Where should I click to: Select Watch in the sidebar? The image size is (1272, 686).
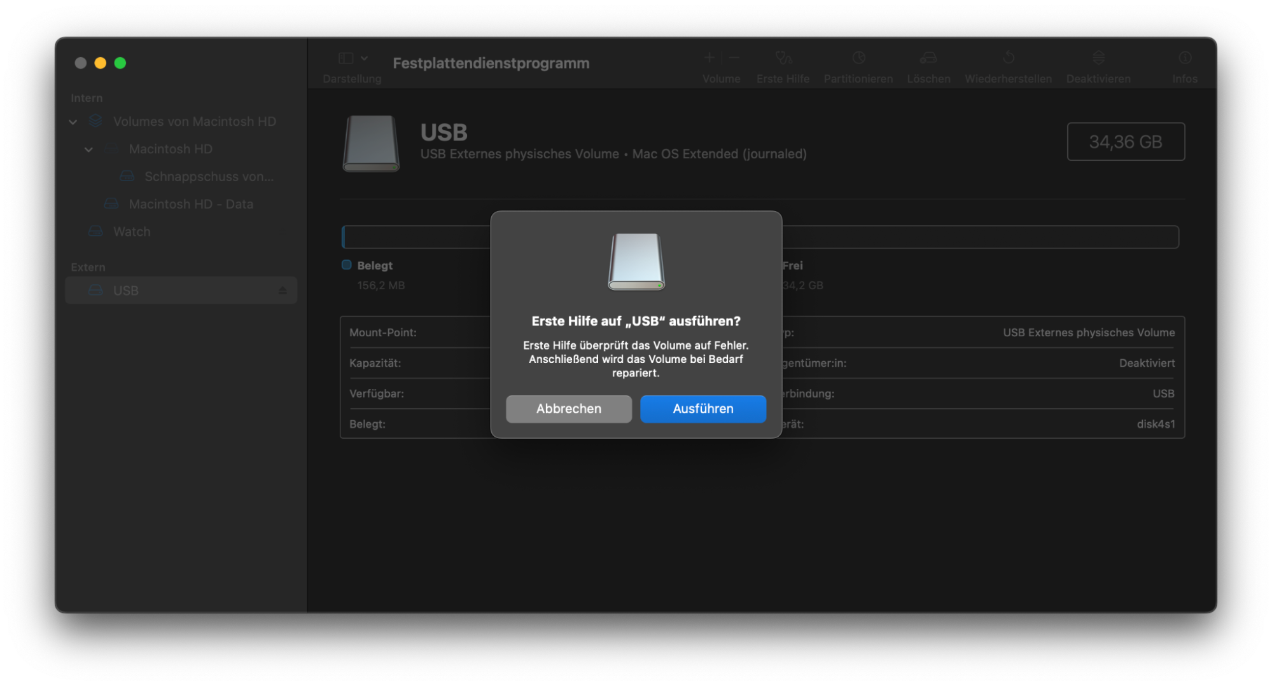[132, 231]
